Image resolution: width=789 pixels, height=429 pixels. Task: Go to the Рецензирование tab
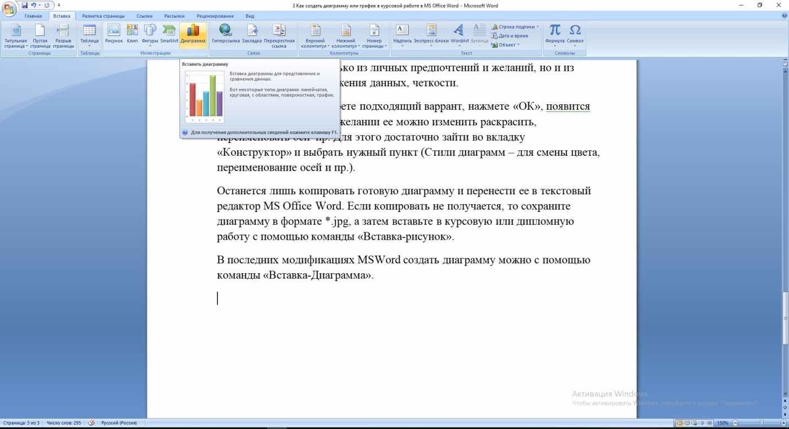tap(215, 16)
